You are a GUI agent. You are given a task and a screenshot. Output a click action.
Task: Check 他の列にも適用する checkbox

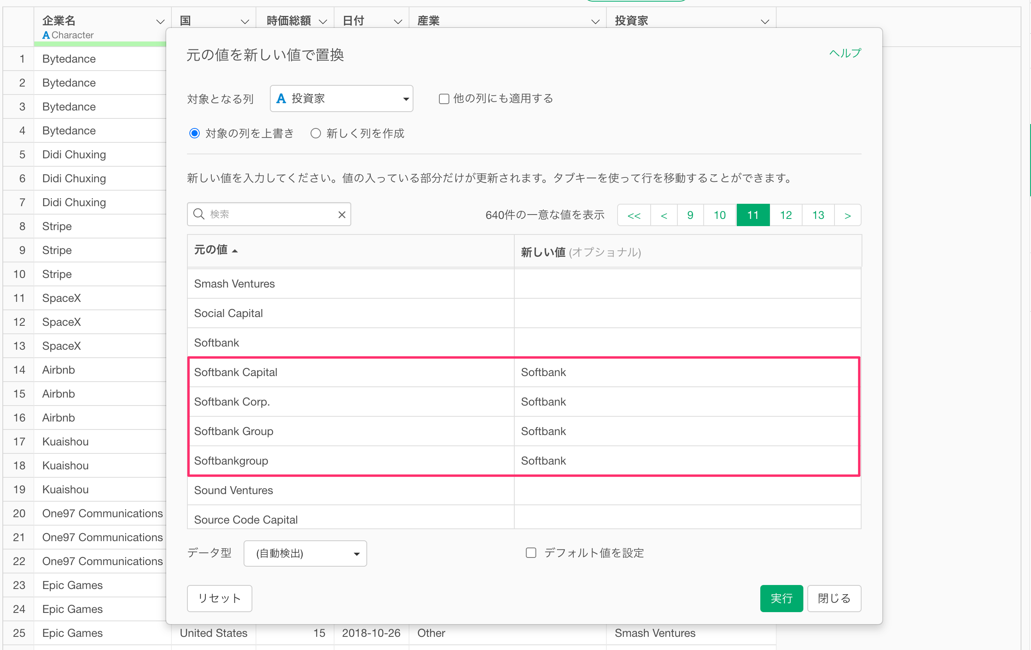click(444, 99)
